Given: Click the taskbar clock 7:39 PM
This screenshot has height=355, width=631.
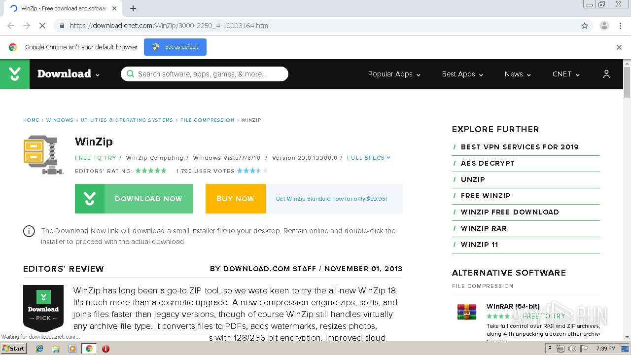Looking at the screenshot, I should pyautogui.click(x=606, y=349).
